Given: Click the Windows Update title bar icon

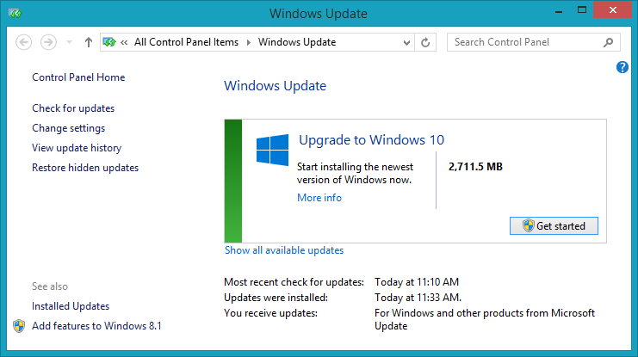Looking at the screenshot, I should pos(15,14).
